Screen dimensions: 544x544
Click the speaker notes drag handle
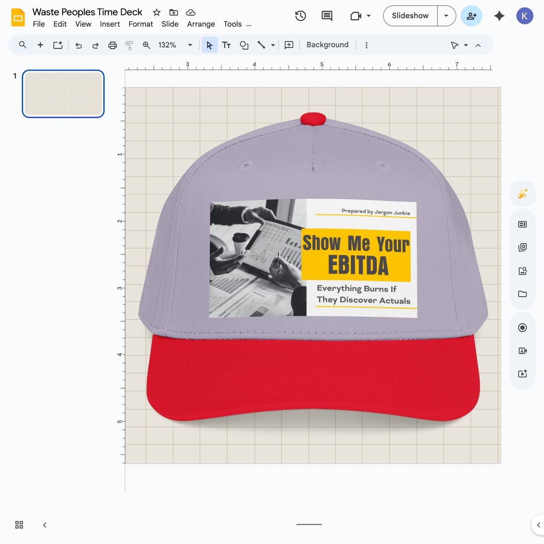(x=309, y=524)
